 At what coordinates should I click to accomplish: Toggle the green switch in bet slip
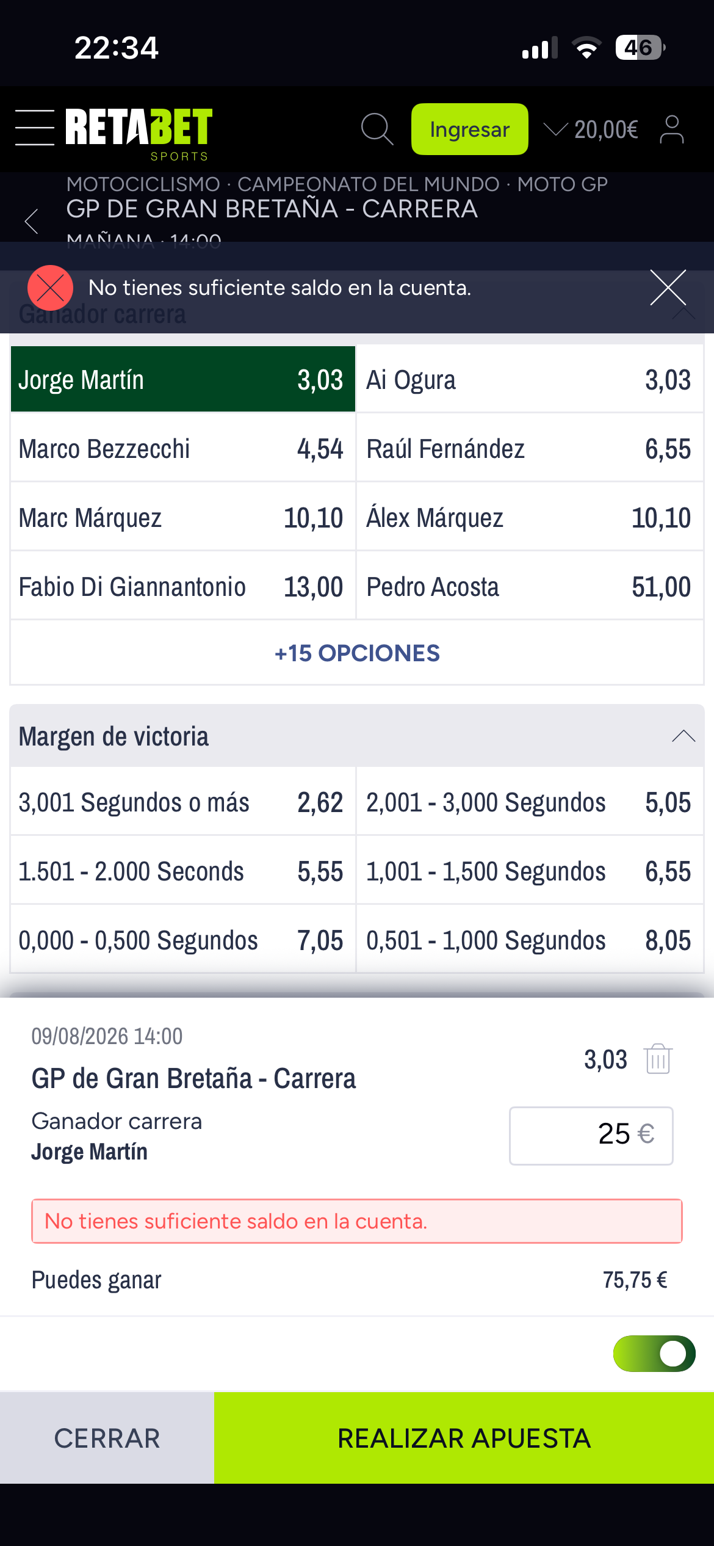point(654,1354)
